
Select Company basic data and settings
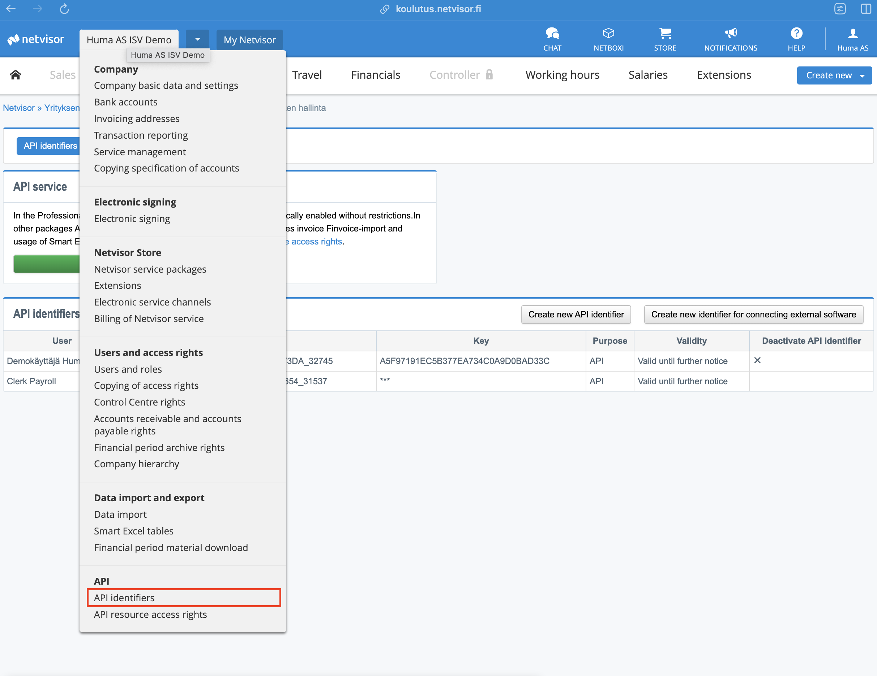166,86
